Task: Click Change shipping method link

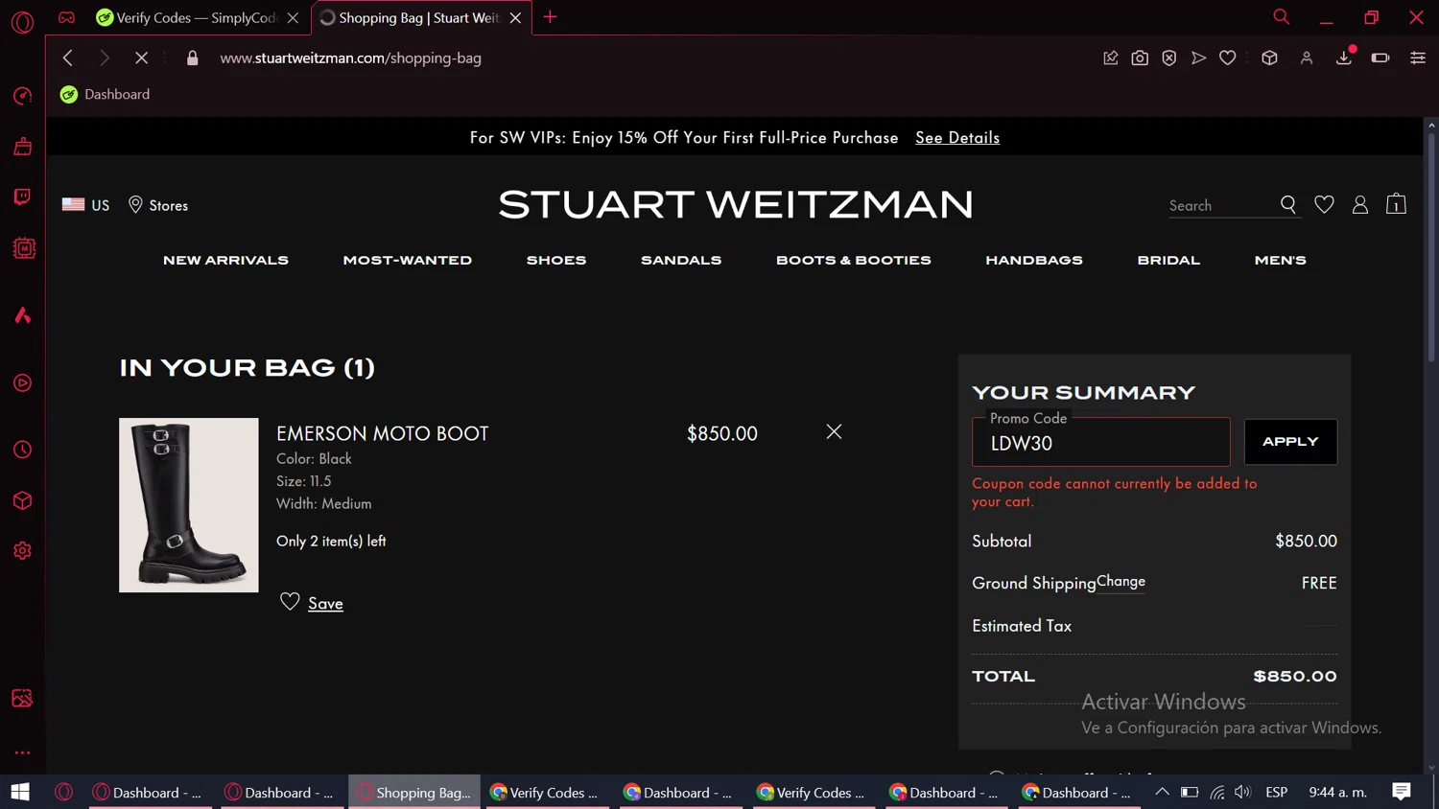Action: click(1121, 581)
